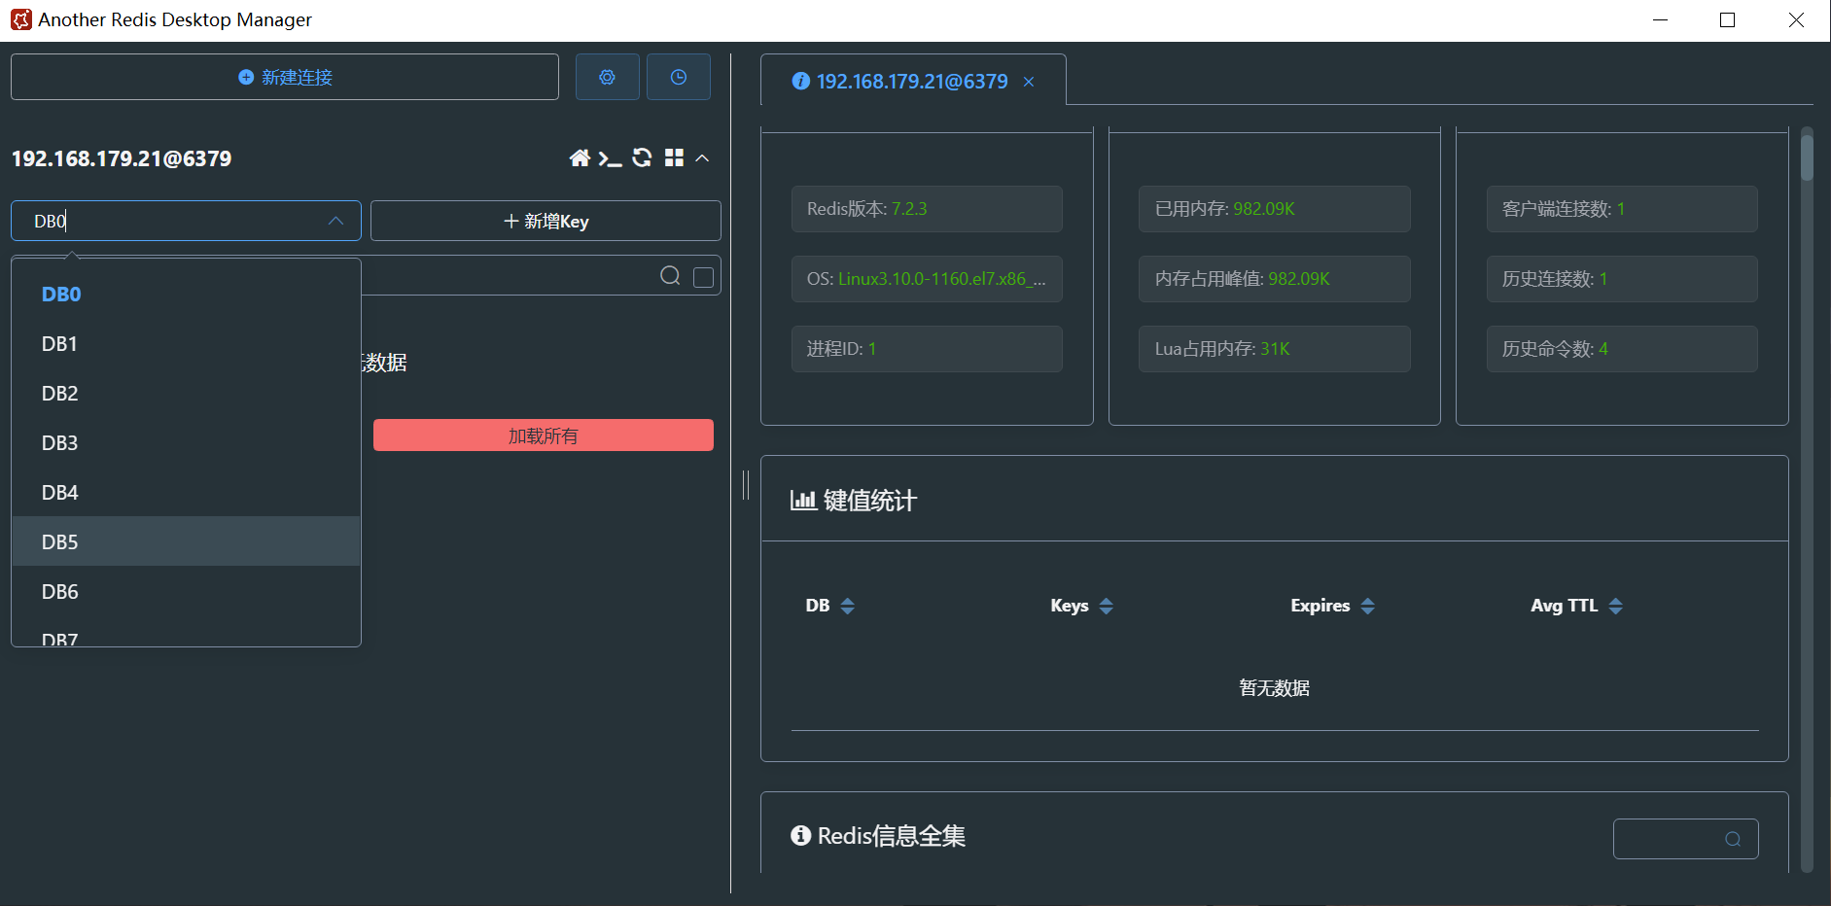Select DB2 from the database list
The height and width of the screenshot is (906, 1831).
pyautogui.click(x=60, y=393)
